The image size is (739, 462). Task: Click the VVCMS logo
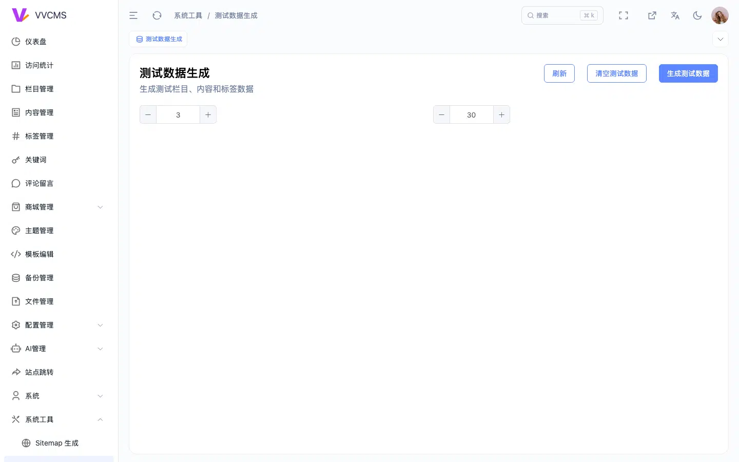point(39,15)
